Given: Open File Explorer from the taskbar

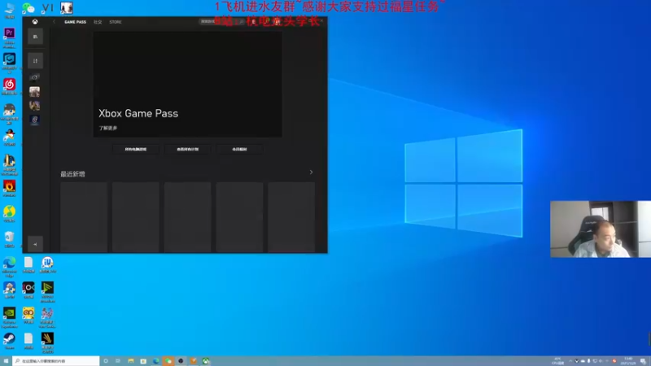Looking at the screenshot, I should (131, 361).
